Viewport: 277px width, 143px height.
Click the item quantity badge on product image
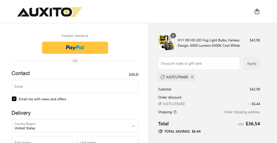(x=173, y=36)
